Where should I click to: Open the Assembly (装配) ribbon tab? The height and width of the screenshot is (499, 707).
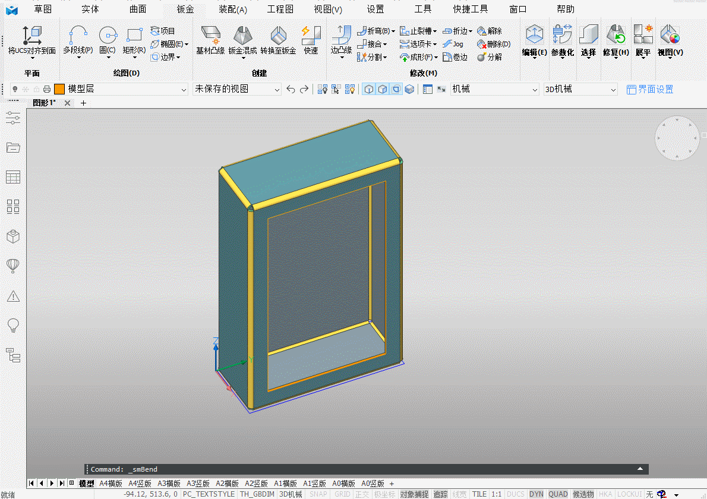coord(233,9)
